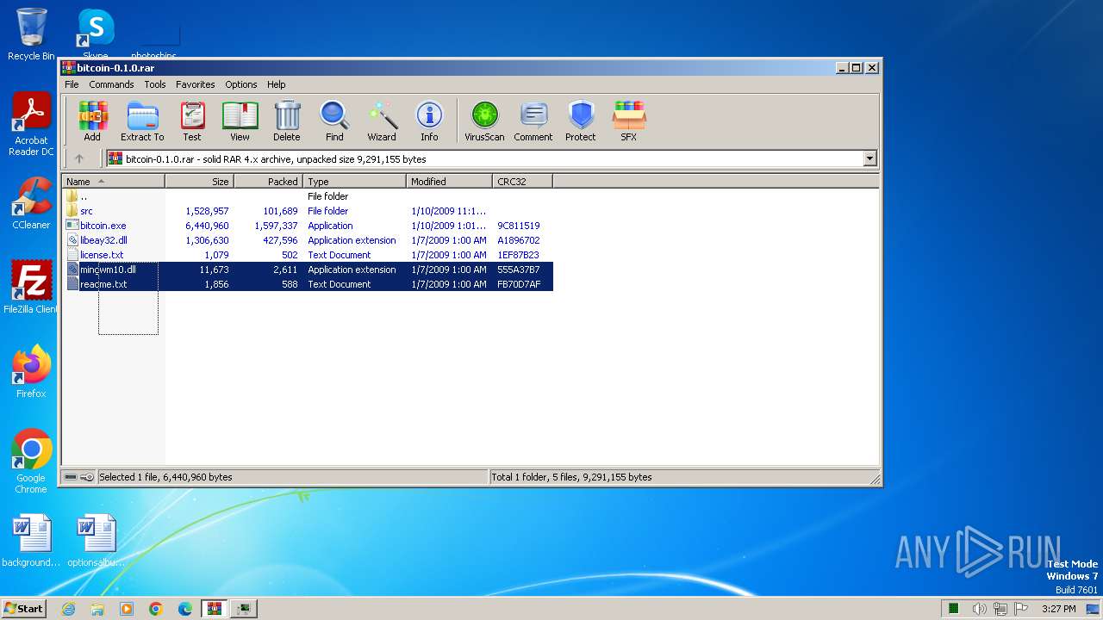Open the View file tool
1103x620 pixels.
click(x=240, y=121)
